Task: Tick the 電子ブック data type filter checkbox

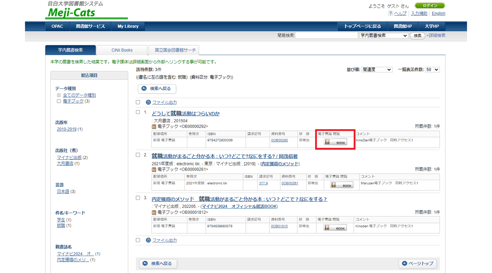Action: pos(59,101)
